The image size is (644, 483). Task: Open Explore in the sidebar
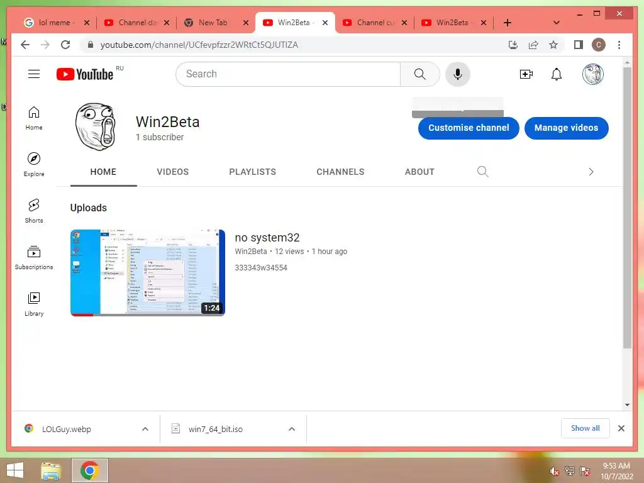(34, 165)
